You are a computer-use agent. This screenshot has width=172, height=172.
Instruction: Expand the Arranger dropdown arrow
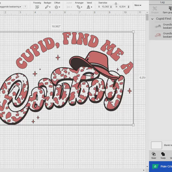click(82, 7)
